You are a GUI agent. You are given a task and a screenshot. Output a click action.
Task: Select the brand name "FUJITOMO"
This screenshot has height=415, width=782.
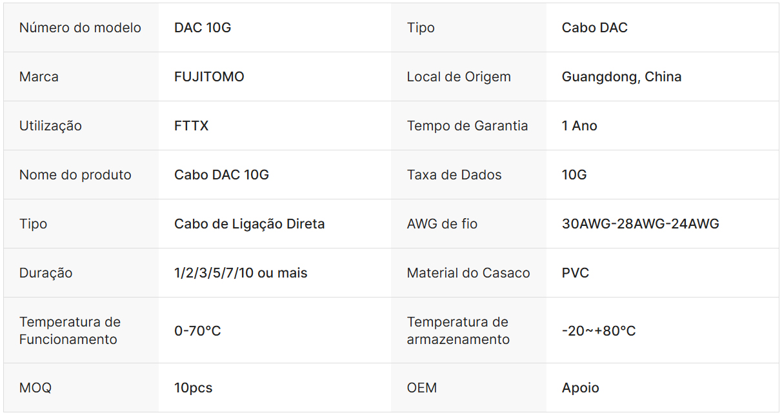[x=209, y=77]
